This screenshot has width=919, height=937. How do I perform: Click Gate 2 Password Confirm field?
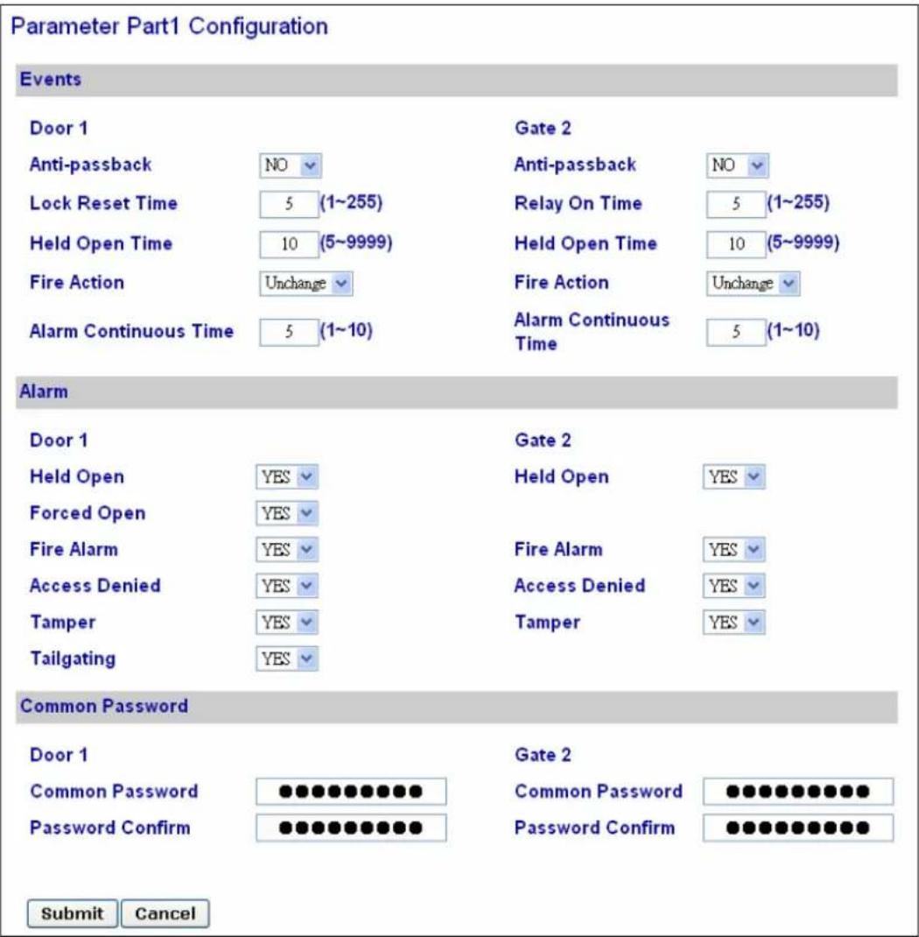(x=798, y=828)
